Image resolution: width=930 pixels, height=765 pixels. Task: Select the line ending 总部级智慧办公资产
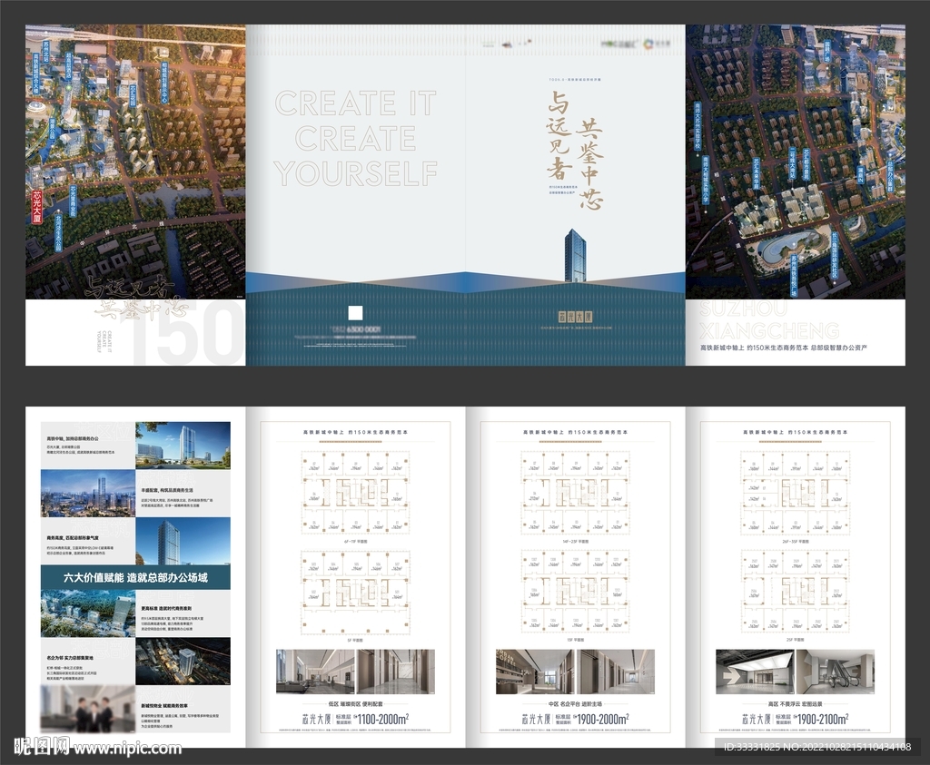pyautogui.click(x=783, y=348)
